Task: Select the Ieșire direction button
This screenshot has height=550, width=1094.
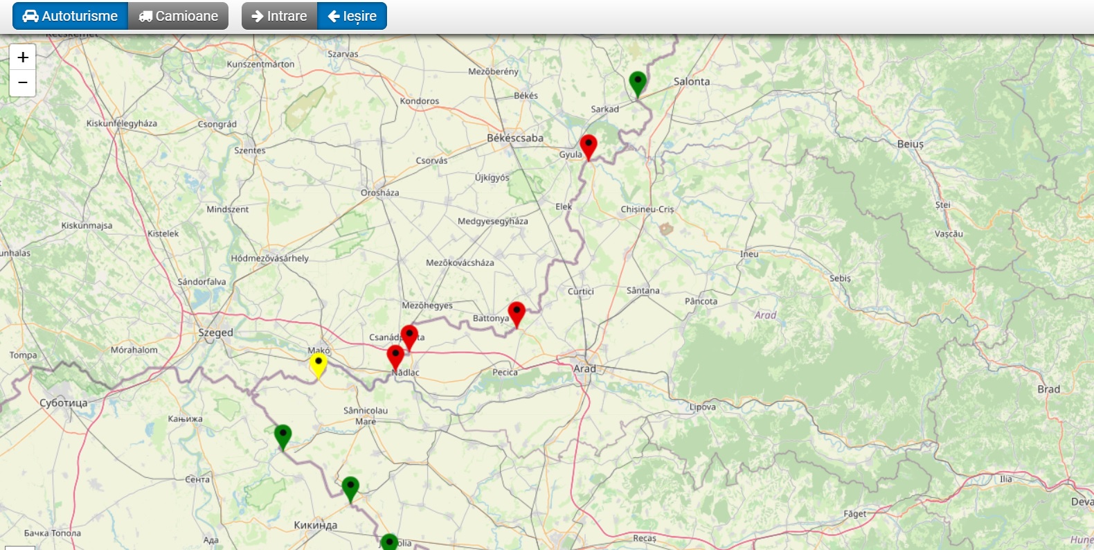Action: pos(352,16)
